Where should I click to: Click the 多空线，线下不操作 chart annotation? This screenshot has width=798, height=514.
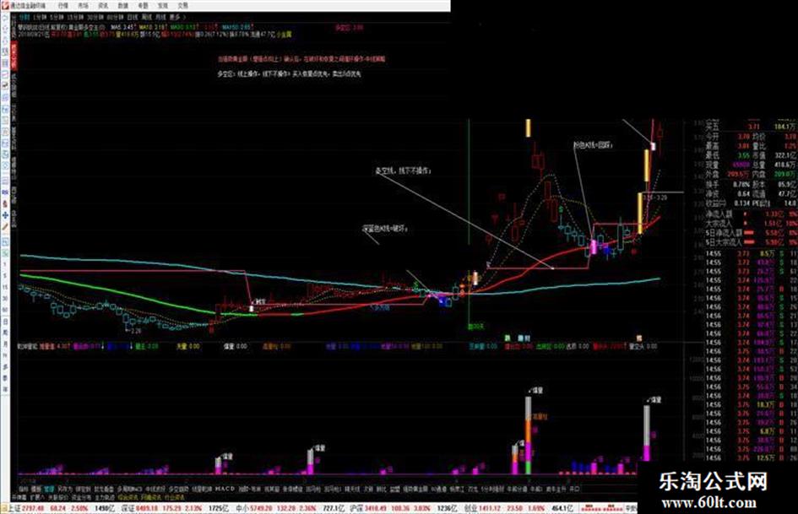coord(403,171)
